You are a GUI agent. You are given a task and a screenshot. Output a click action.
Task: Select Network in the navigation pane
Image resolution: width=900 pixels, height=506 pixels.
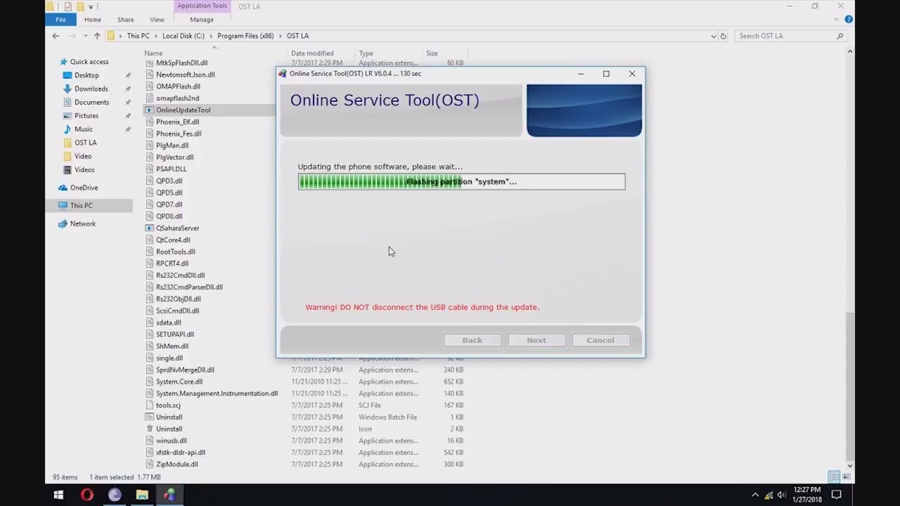[82, 223]
